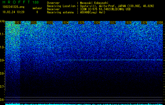
Task: Select the HROFFT title text
Action: tap(16, 2)
